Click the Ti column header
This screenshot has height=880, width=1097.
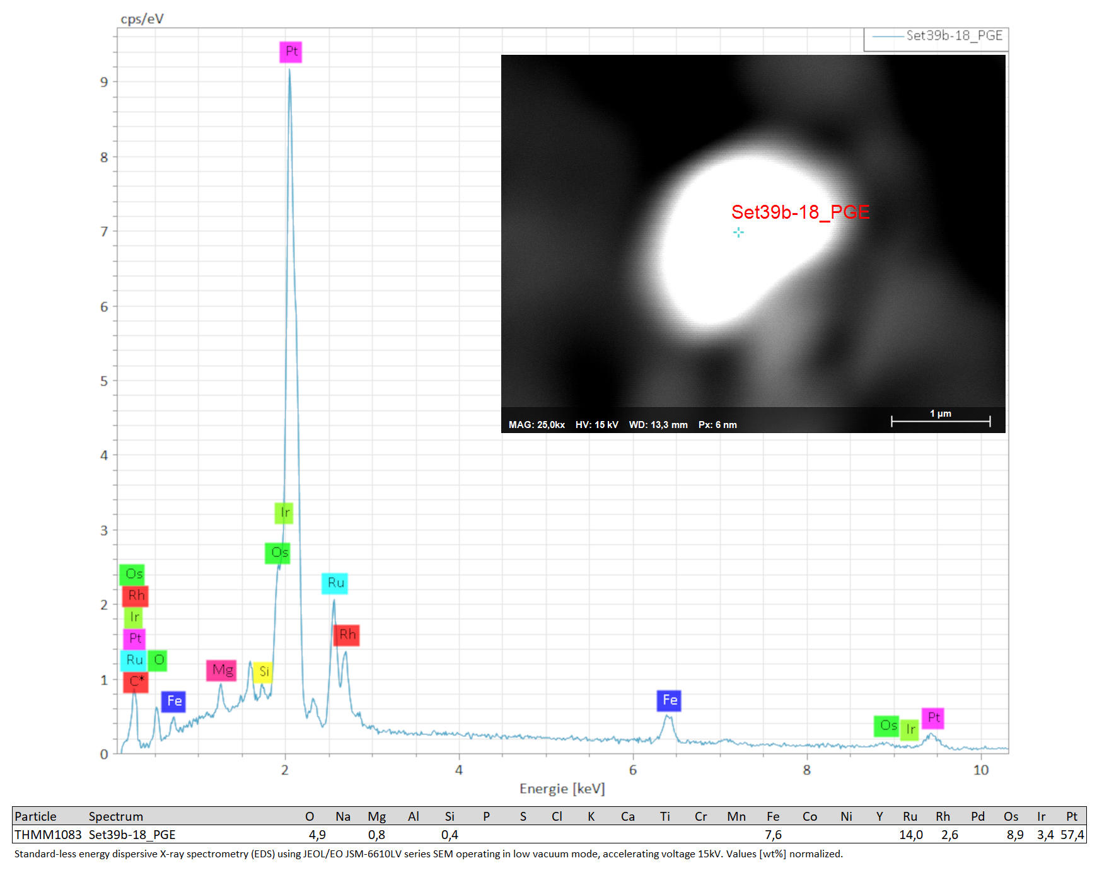pyautogui.click(x=665, y=816)
